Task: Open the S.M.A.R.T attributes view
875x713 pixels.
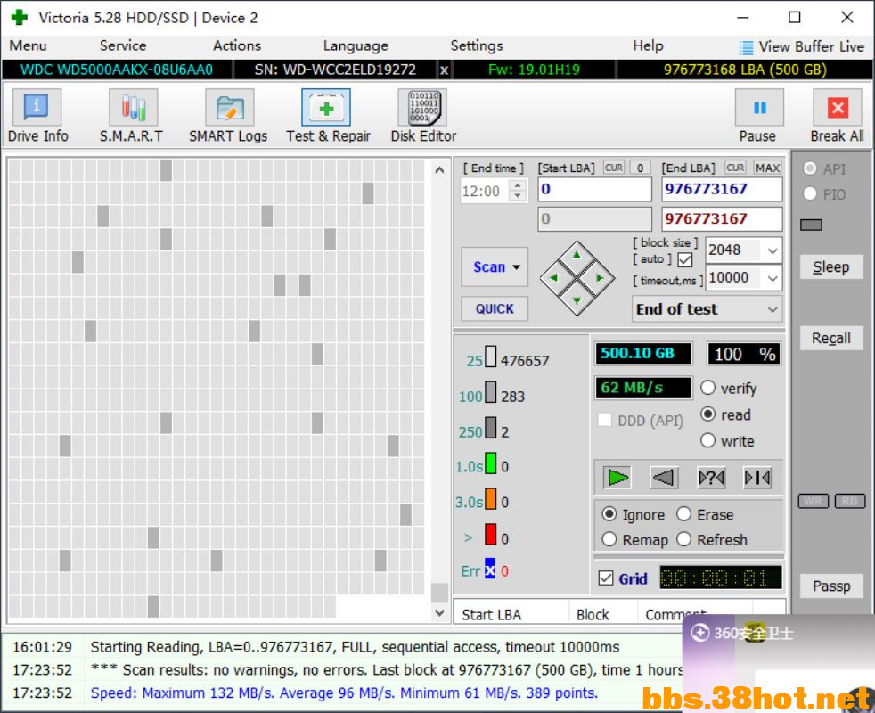Action: [132, 116]
